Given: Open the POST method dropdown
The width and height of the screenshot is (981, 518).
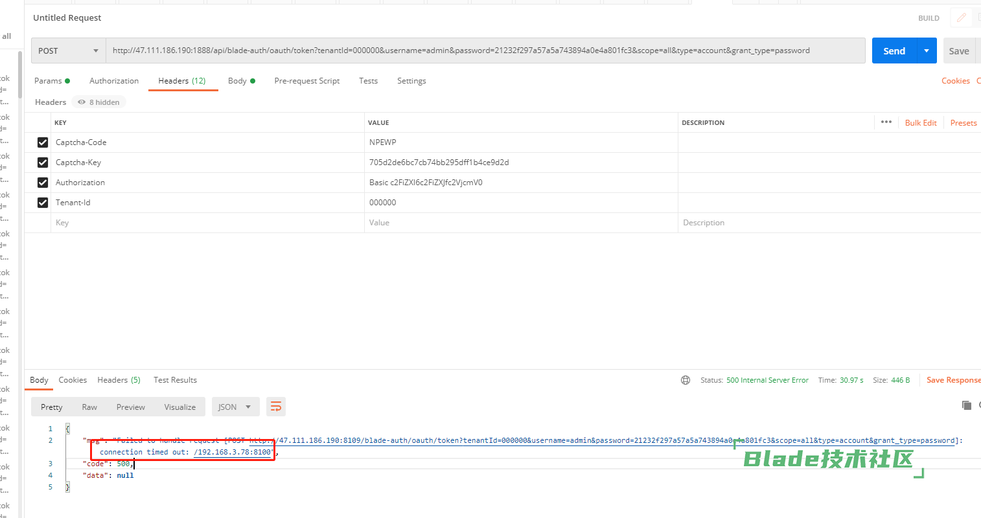Looking at the screenshot, I should point(68,51).
